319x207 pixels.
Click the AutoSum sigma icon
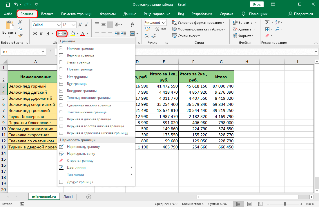coord(267,22)
